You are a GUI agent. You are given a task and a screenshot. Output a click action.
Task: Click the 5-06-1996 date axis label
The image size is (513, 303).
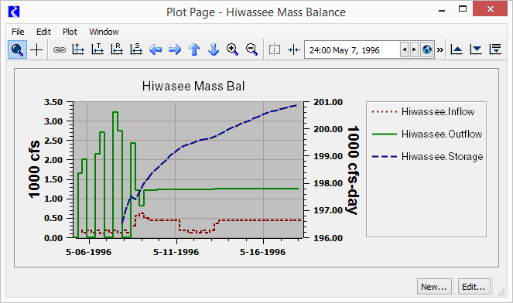click(x=88, y=252)
